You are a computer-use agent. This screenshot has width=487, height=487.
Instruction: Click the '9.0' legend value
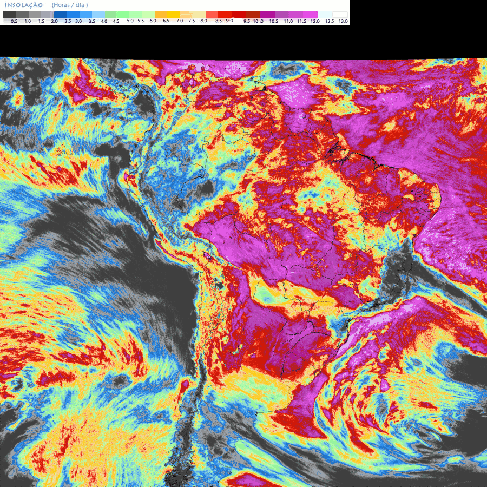(x=229, y=21)
